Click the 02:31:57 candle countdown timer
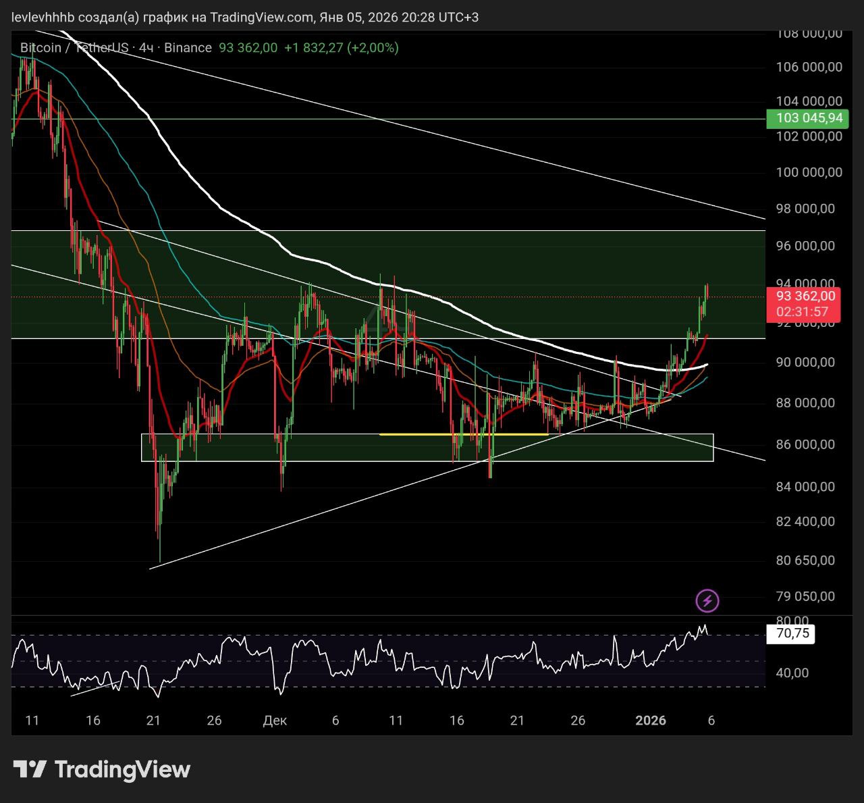The height and width of the screenshot is (803, 864). click(802, 312)
